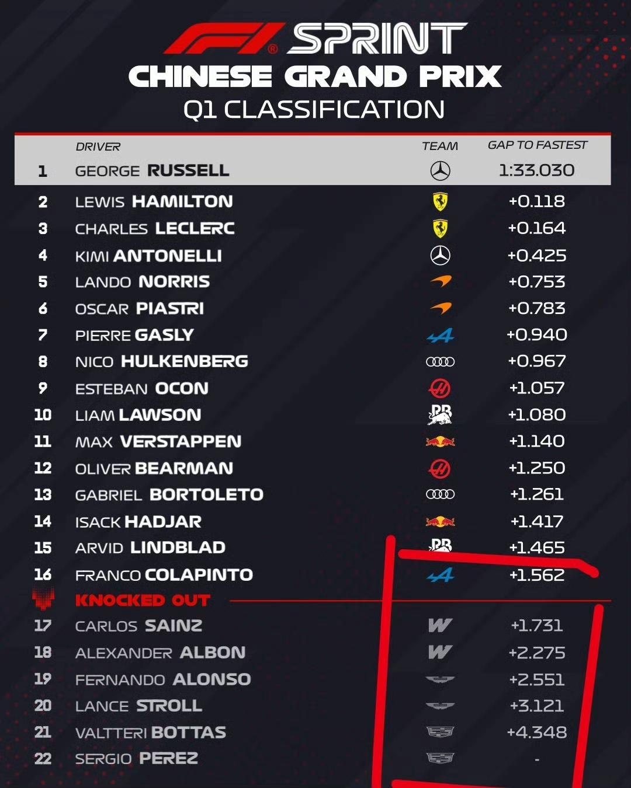Click the Mercedes logo beside George Russell

pos(440,170)
